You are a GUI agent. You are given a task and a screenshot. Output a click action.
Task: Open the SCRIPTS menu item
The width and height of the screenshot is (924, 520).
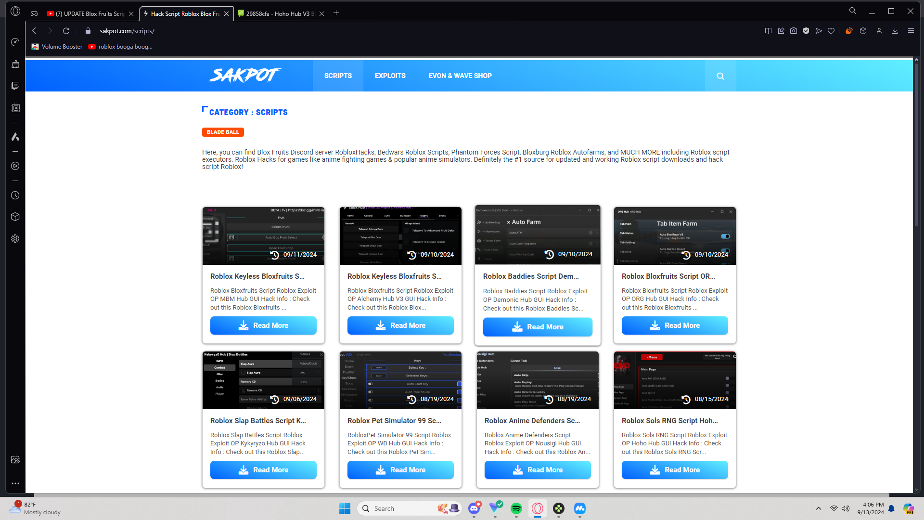[338, 76]
